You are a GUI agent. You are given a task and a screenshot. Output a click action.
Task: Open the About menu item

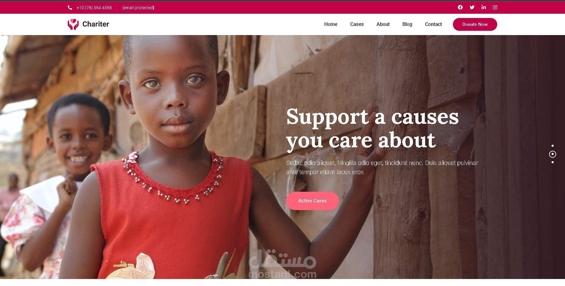[x=383, y=24]
